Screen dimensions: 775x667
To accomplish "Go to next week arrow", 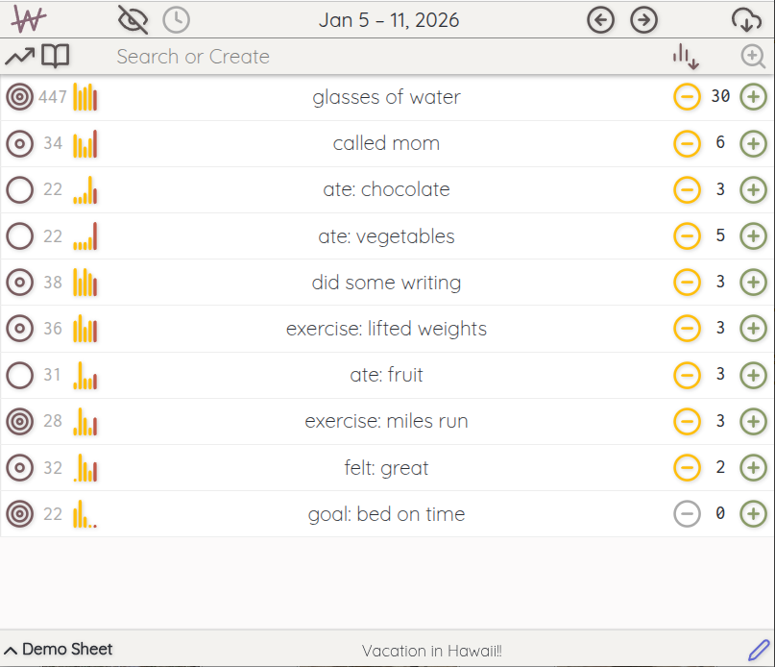I will [x=643, y=19].
